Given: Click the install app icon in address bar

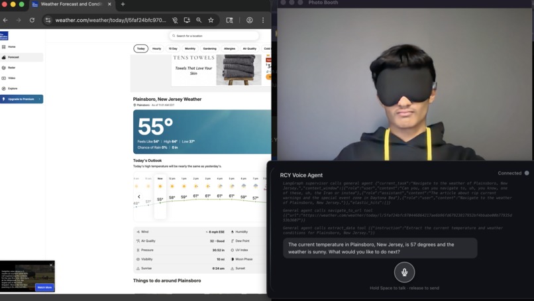Looking at the screenshot, I should [187, 20].
